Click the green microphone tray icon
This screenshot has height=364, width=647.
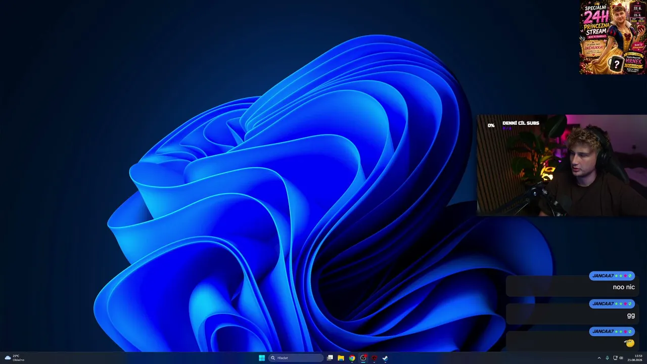607,358
